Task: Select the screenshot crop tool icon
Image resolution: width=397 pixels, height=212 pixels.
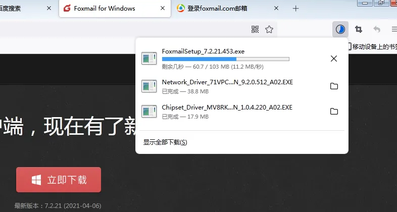Action: pos(359,29)
